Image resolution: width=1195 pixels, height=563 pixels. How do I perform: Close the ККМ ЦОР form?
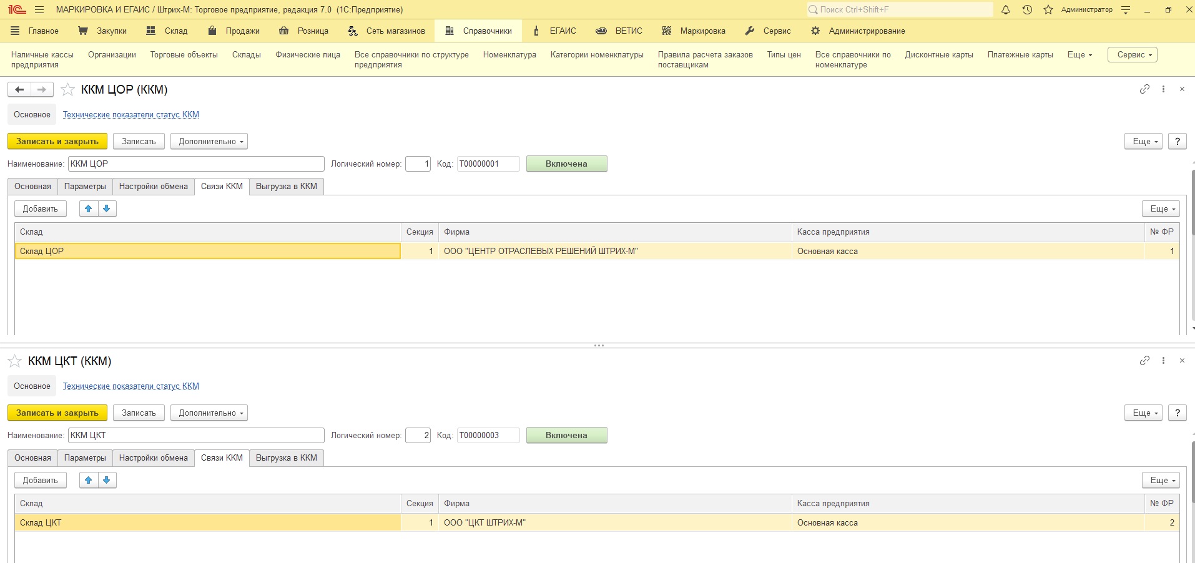[x=1182, y=89]
